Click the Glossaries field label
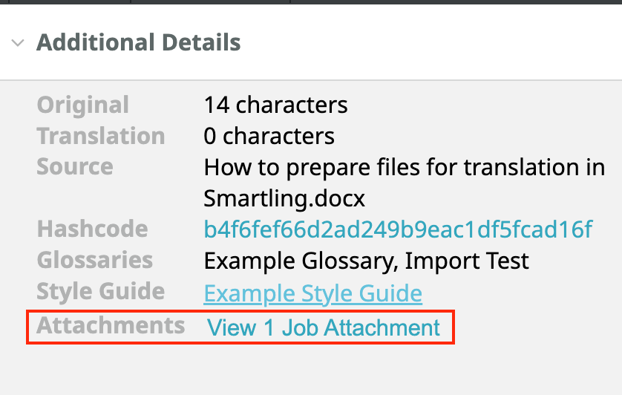622x395 pixels. coord(95,261)
